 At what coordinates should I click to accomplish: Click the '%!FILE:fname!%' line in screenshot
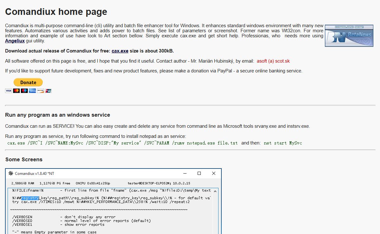coord(111,190)
